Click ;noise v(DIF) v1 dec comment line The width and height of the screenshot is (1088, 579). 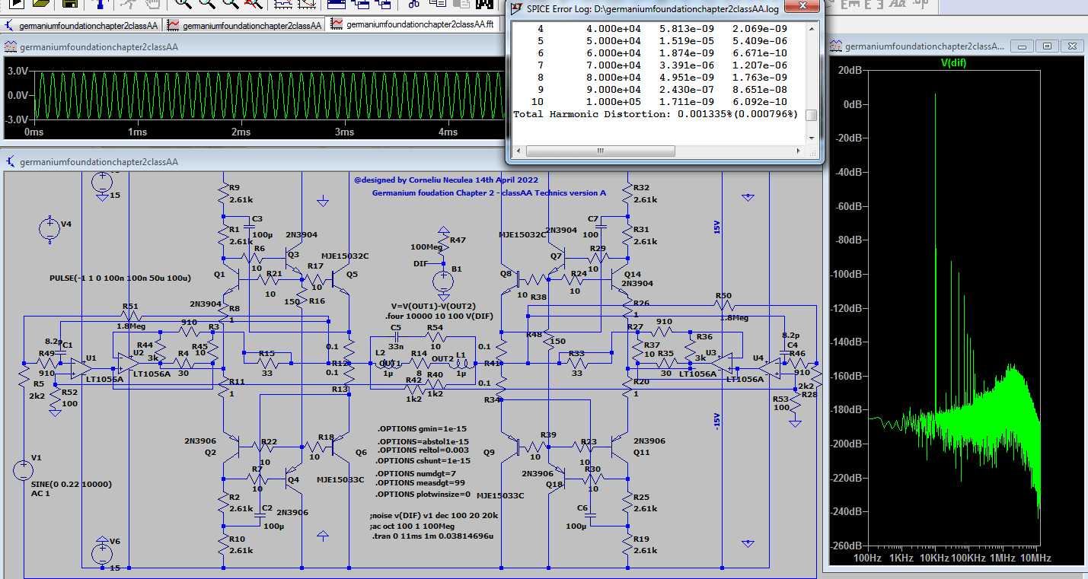[x=434, y=515]
